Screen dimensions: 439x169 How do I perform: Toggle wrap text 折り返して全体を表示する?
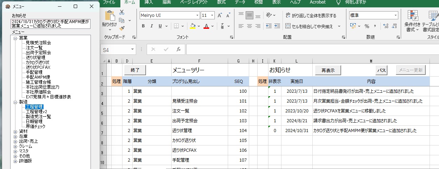[311, 15]
